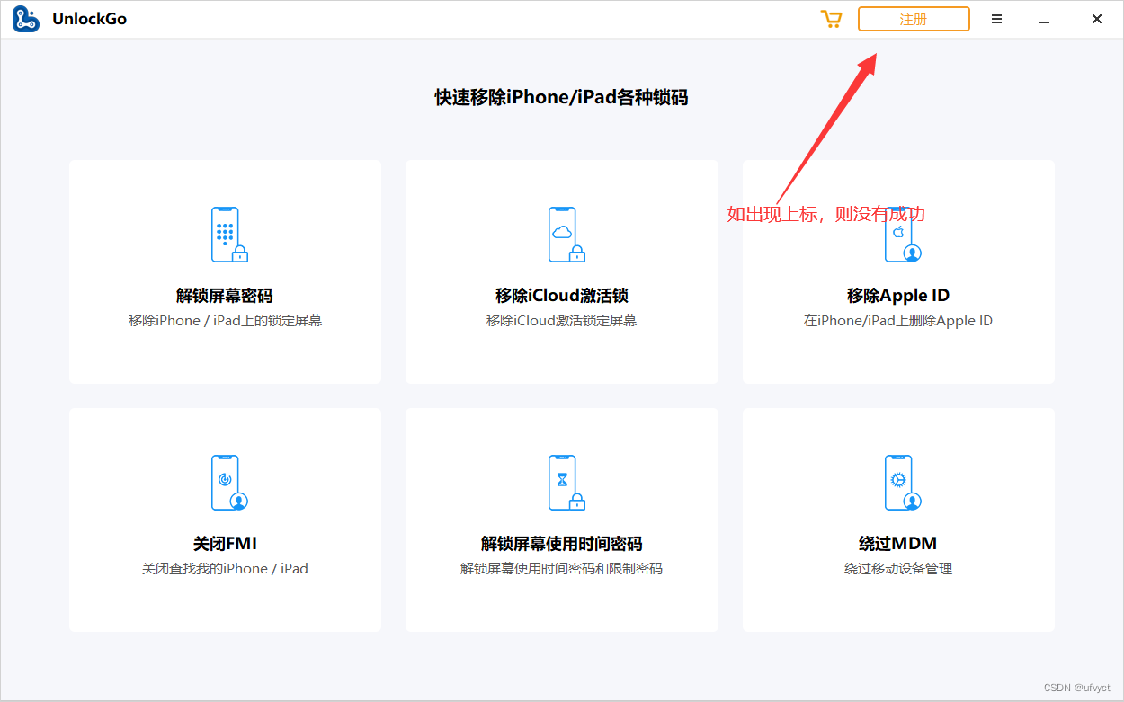Click the iCloud phone lock icon

[x=566, y=235]
